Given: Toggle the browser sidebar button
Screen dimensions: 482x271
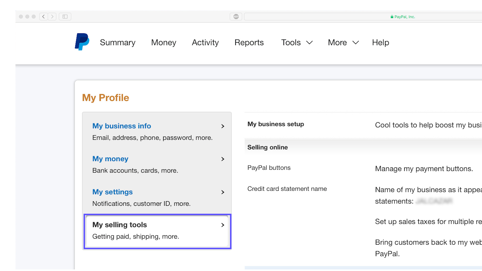Looking at the screenshot, I should tap(65, 17).
